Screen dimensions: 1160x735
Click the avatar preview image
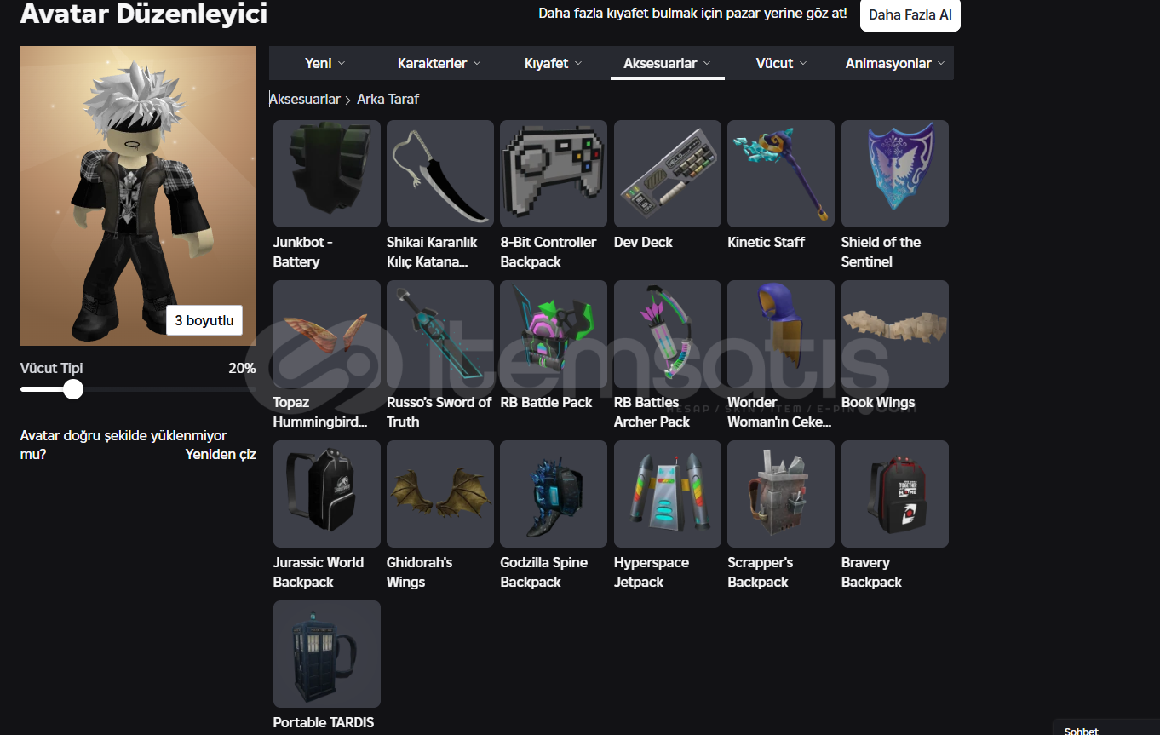pos(138,196)
